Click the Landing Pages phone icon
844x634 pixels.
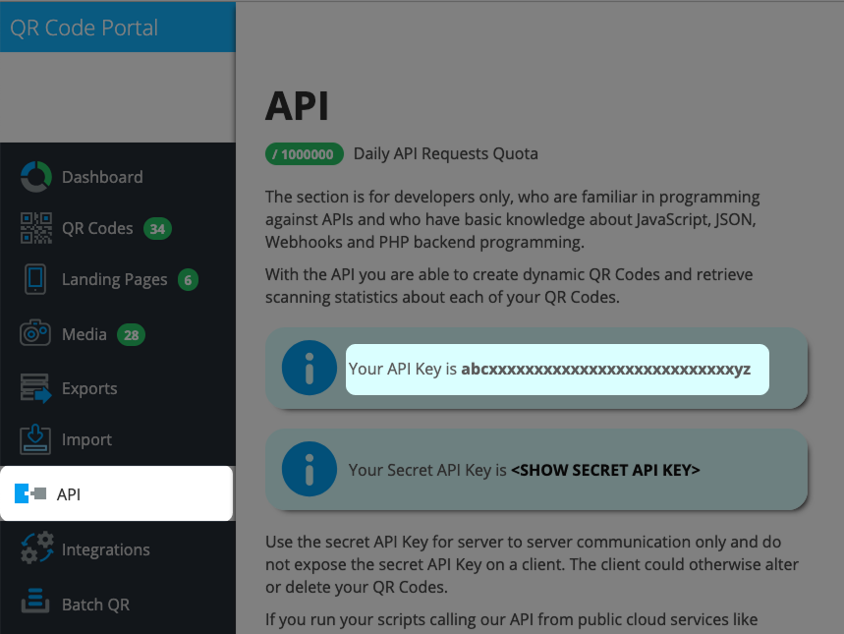36,279
